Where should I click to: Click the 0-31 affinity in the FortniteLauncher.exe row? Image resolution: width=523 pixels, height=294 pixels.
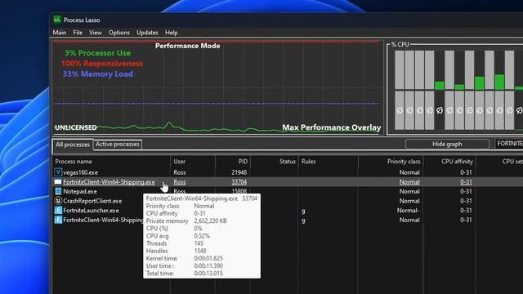click(x=466, y=211)
